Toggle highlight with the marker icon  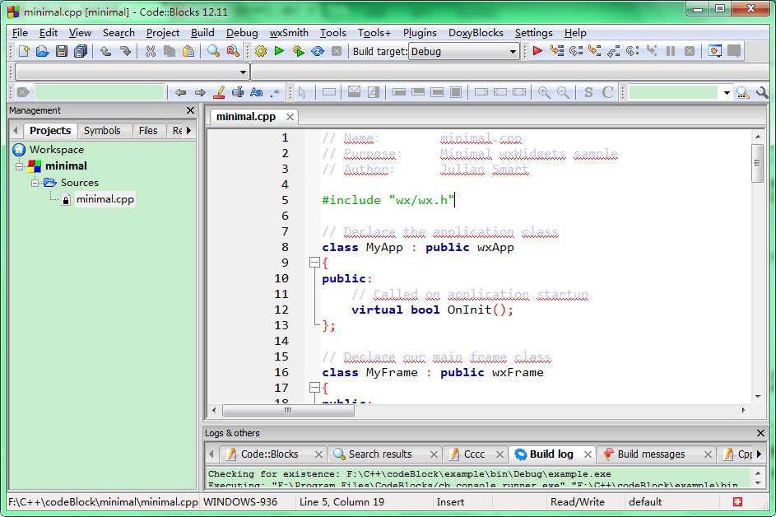[219, 92]
